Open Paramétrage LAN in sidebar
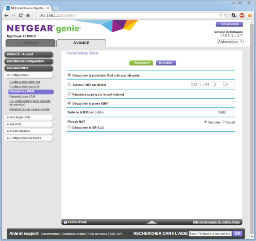Screen dimensions: 256x241 pyautogui.click(x=22, y=96)
